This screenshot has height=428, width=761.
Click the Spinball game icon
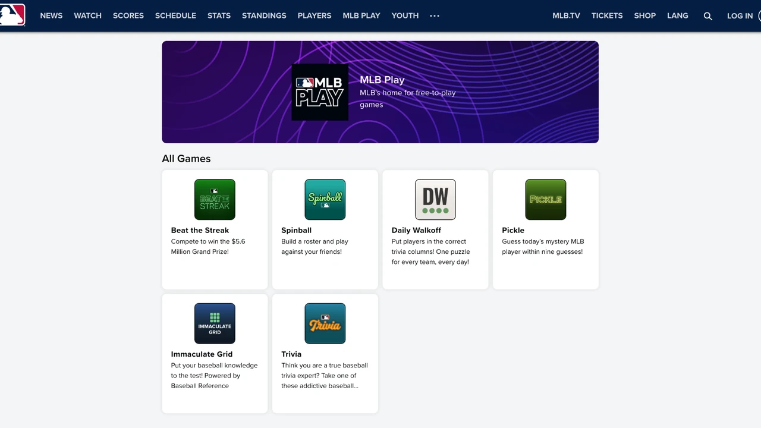[x=325, y=200]
